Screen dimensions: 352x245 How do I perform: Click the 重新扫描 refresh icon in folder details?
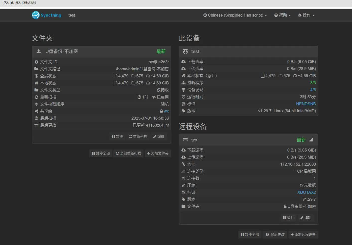pyautogui.click(x=36, y=97)
